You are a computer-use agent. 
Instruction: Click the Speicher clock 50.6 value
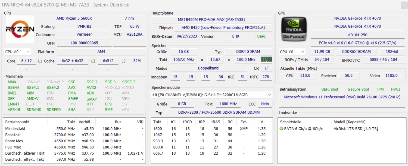coord(349,76)
